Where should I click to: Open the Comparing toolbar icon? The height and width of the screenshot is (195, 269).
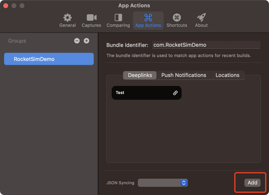pos(118,18)
